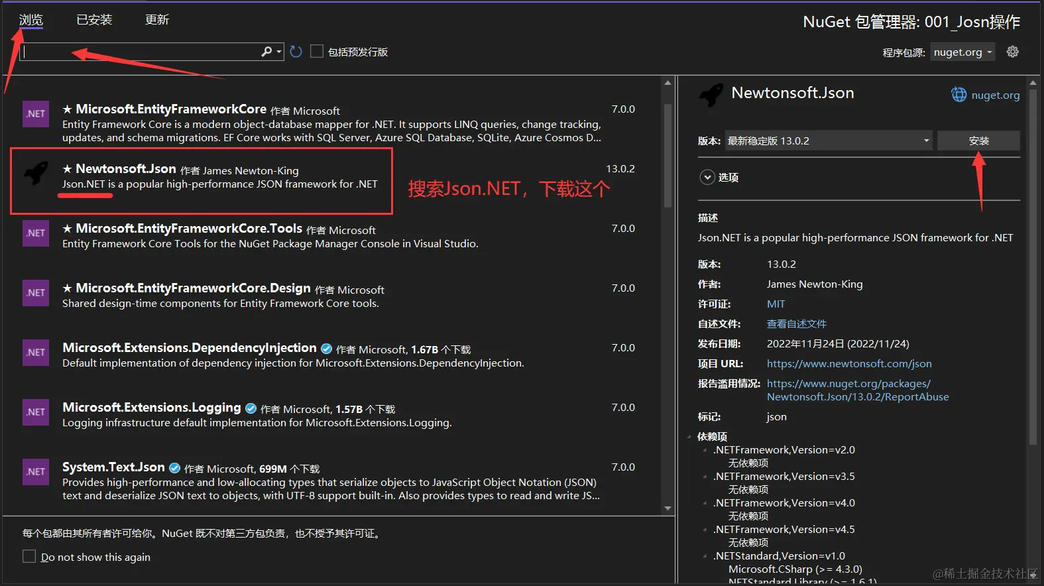Open the version dropdown 13.0.2
The image size is (1044, 586).
[829, 141]
